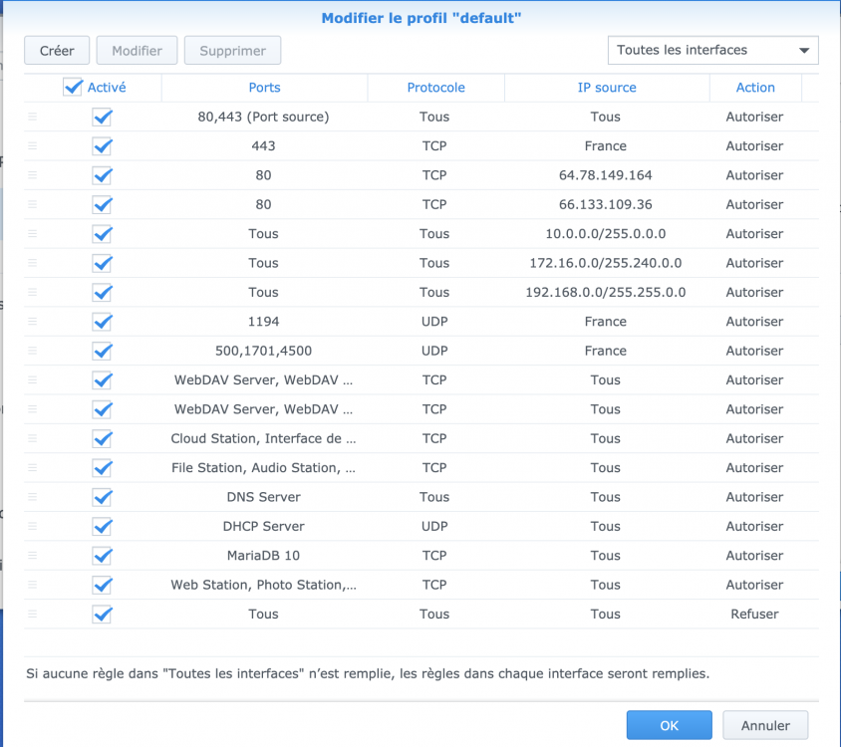
Task: Click the Créer button
Action: pyautogui.click(x=57, y=51)
